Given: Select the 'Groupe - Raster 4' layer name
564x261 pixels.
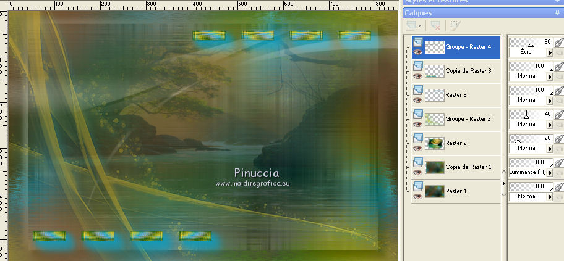Looking at the screenshot, I should [x=468, y=47].
